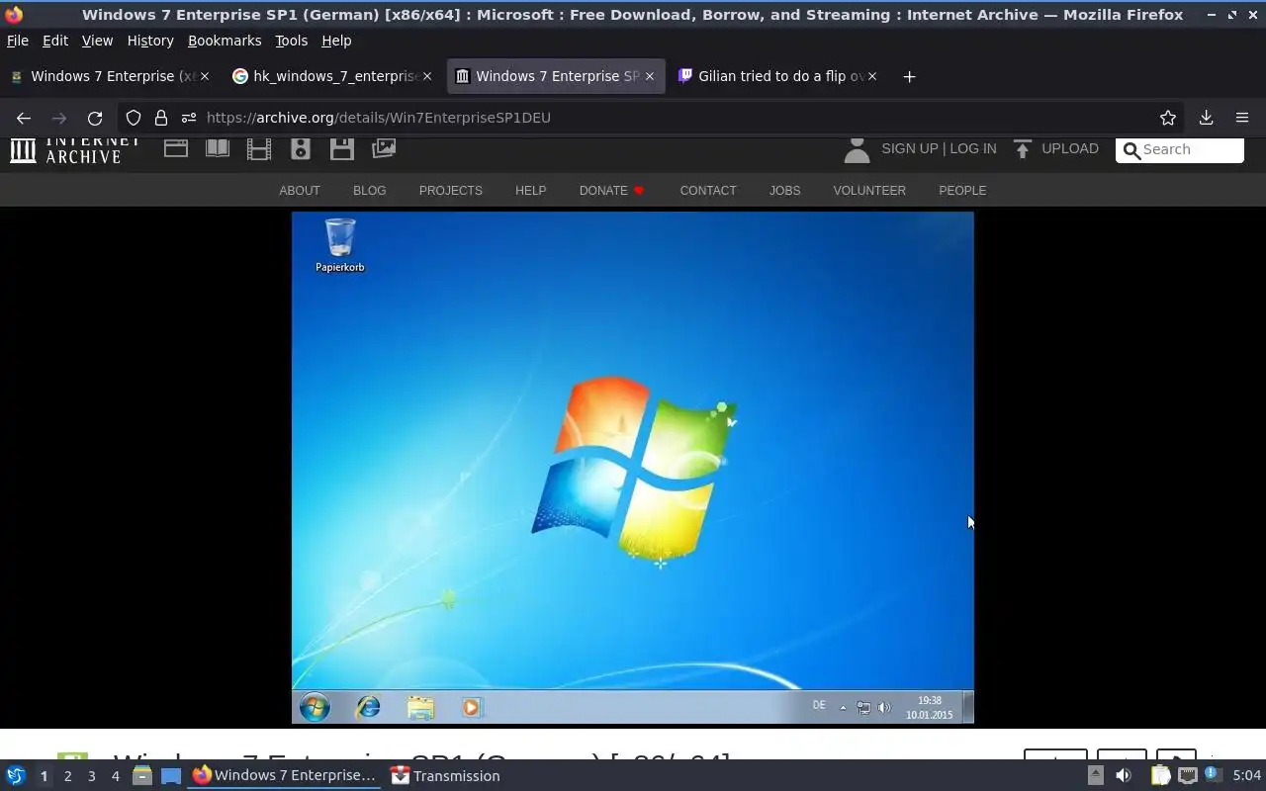Click the DE language indicator
Viewport: 1266px width, 791px height.
point(819,705)
